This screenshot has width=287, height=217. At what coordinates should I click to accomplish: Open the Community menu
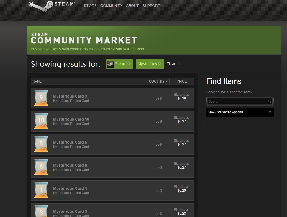(111, 6)
